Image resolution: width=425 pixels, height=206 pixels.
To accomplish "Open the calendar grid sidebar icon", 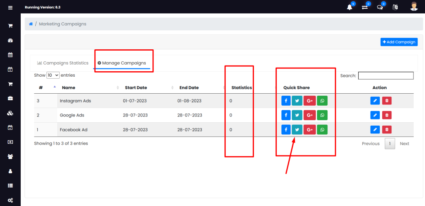I will [x=10, y=55].
